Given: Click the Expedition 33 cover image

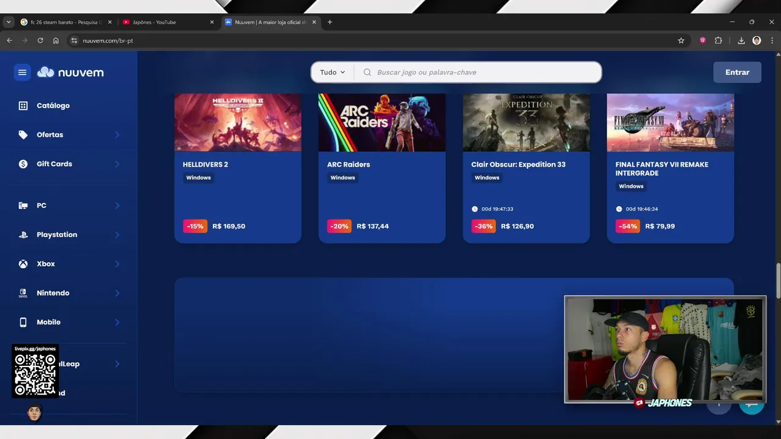Looking at the screenshot, I should pos(526,122).
